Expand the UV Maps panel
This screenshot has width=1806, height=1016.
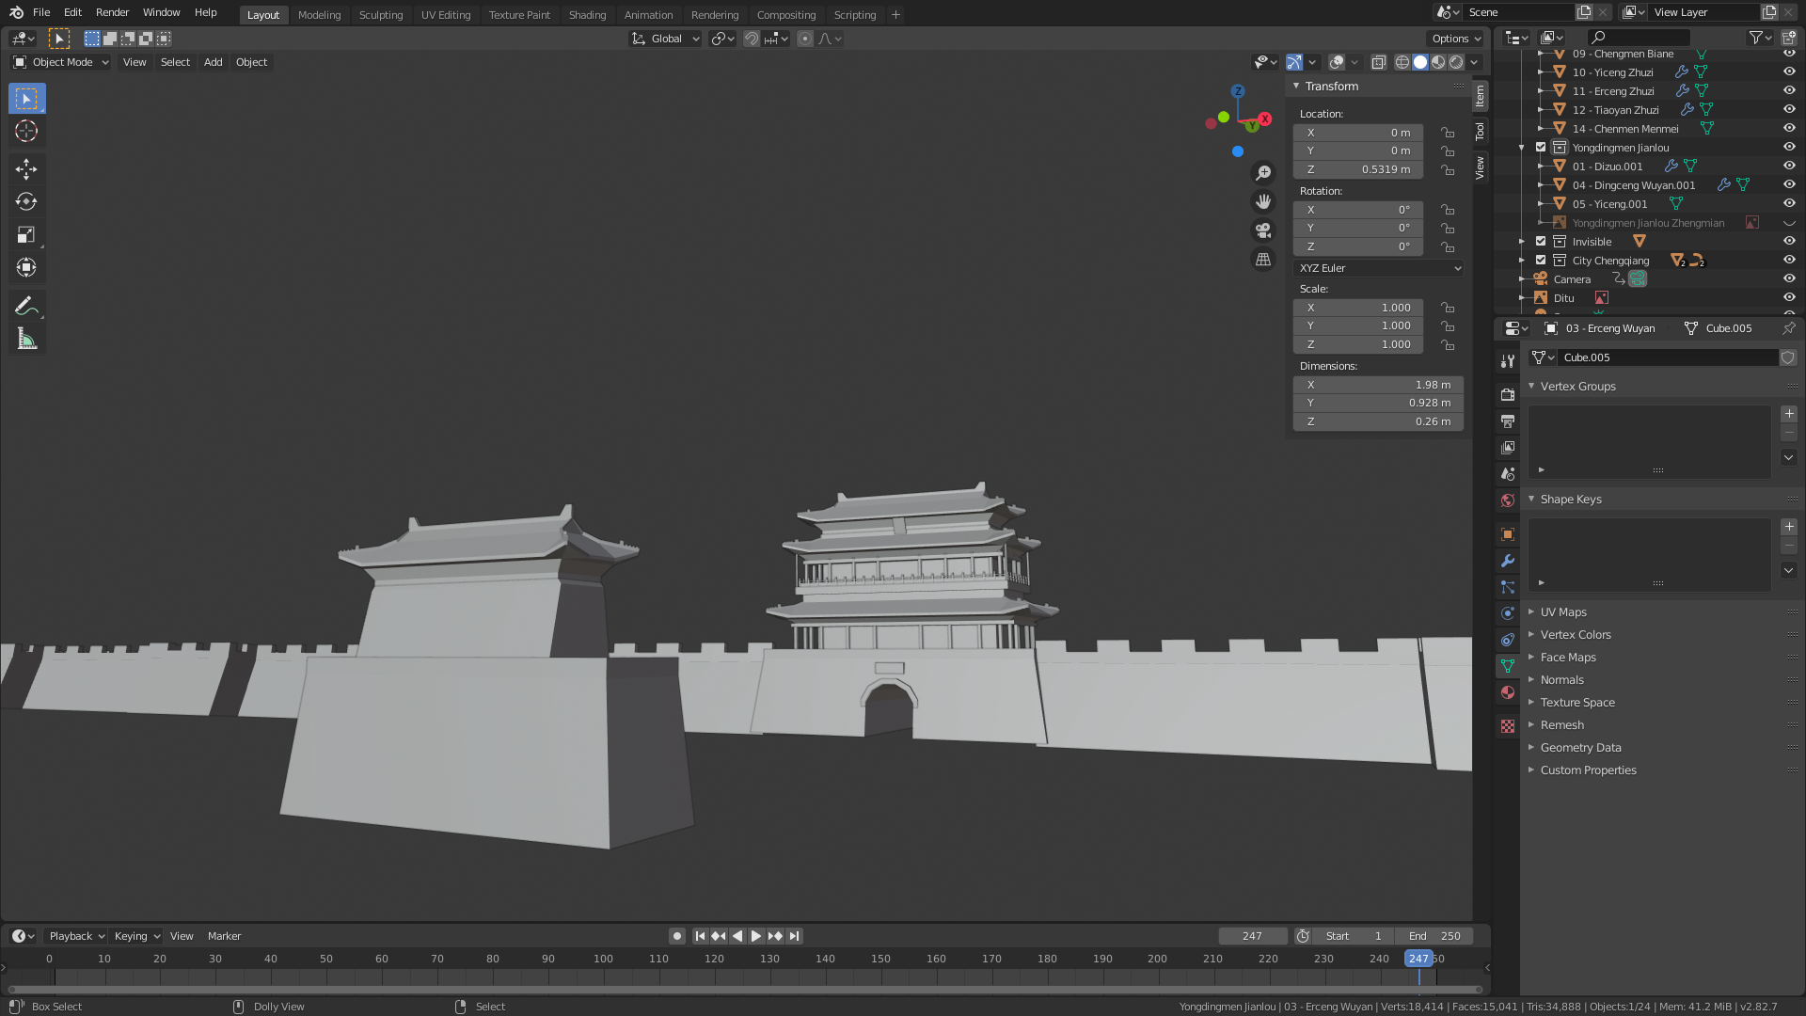[x=1563, y=611]
